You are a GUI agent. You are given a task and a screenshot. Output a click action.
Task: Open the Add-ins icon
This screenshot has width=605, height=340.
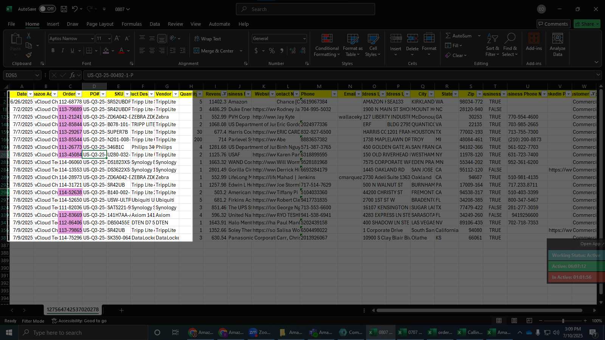coord(534,42)
